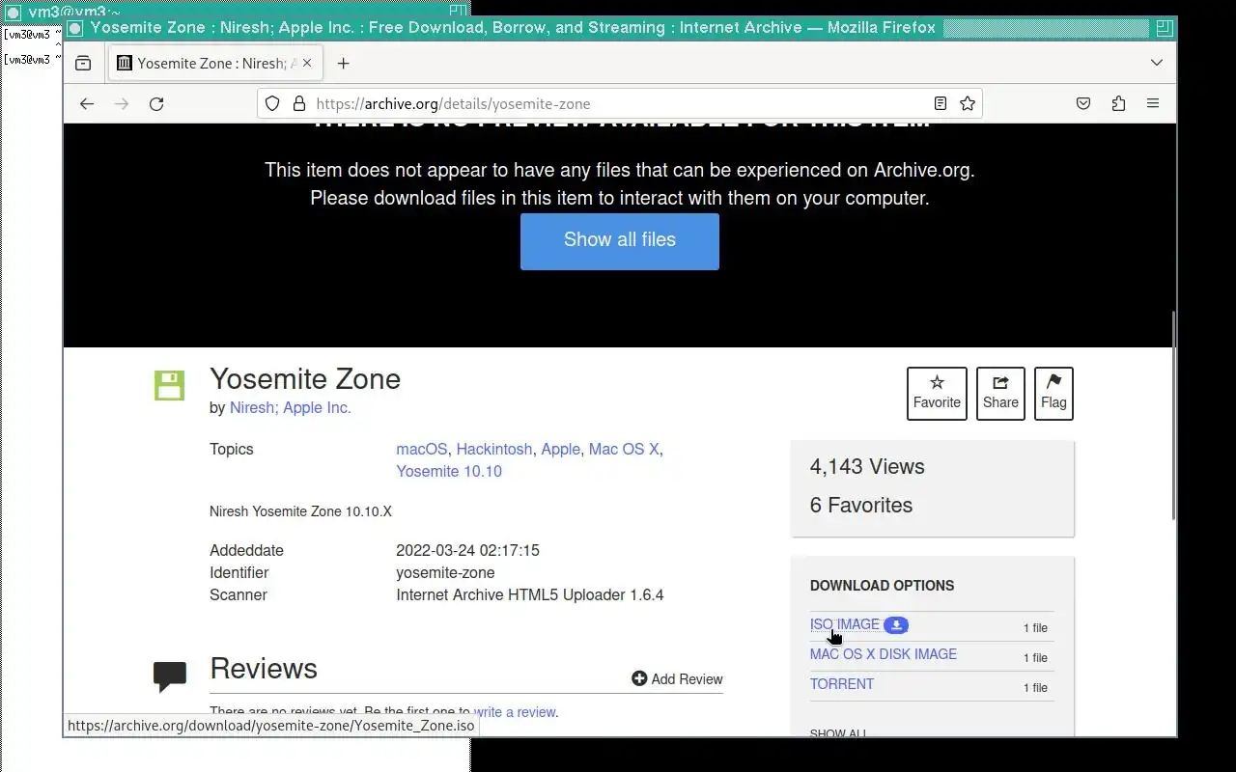Go back to the previous page
1236x772 pixels.
click(x=87, y=103)
